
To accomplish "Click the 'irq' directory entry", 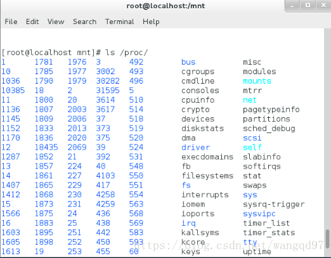I will tap(188, 223).
